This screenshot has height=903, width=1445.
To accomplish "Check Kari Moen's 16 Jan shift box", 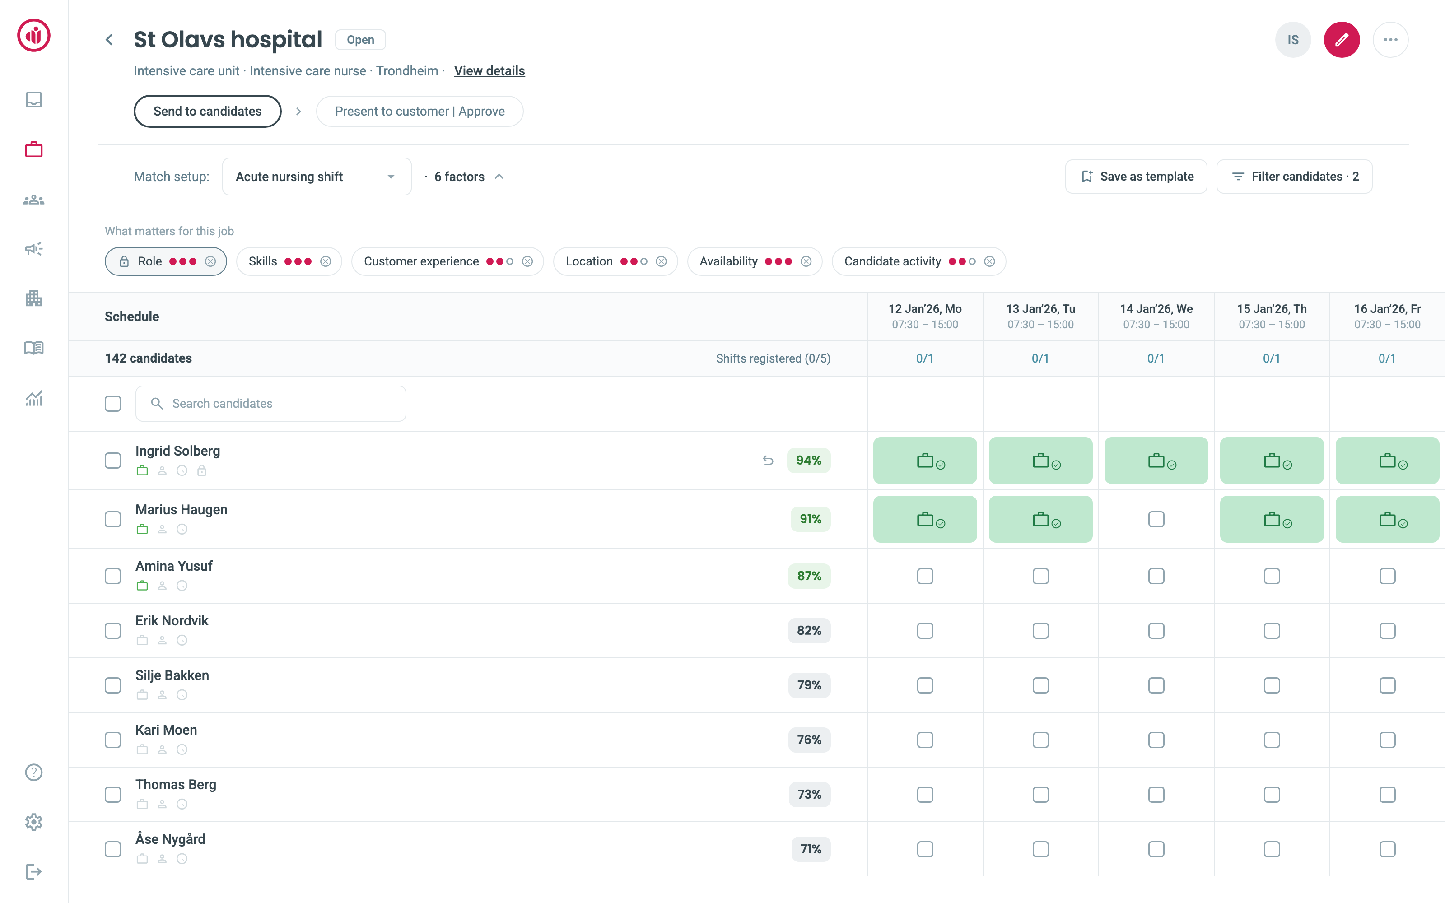I will click(x=1387, y=740).
